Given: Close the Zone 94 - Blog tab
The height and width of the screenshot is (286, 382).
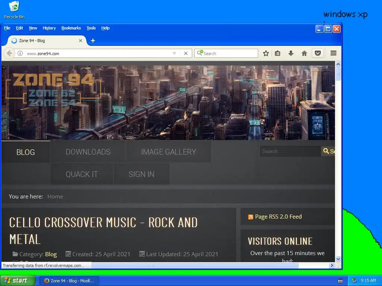Looking at the screenshot, I should point(81,41).
